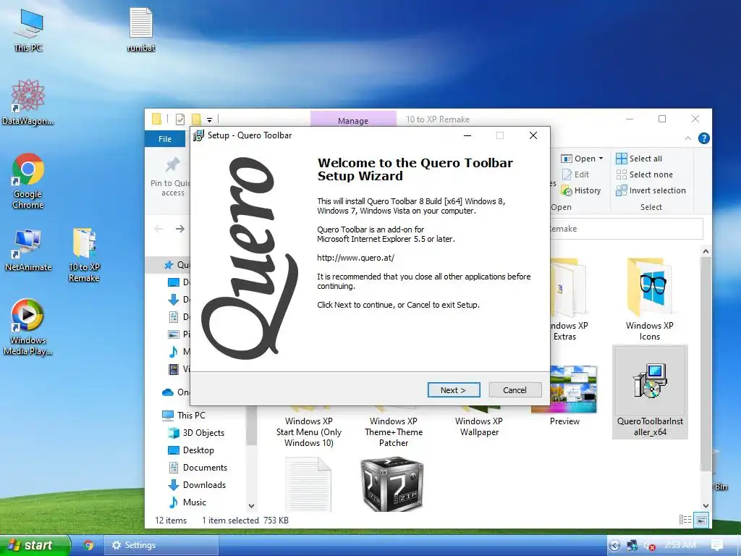Viewport: 741px width, 556px height.
Task: Cancel the Quero Toolbar setup
Action: [x=515, y=390]
